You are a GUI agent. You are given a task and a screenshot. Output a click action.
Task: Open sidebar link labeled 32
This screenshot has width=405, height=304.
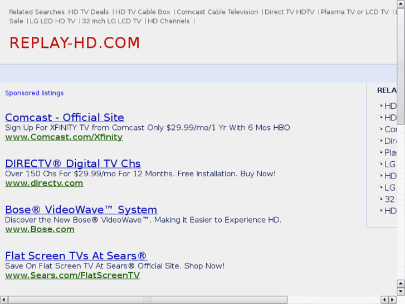[389, 199]
